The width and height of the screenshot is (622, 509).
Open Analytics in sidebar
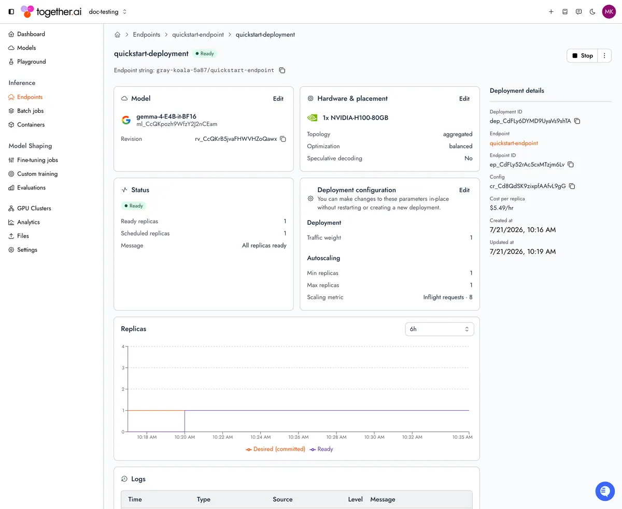pos(29,222)
